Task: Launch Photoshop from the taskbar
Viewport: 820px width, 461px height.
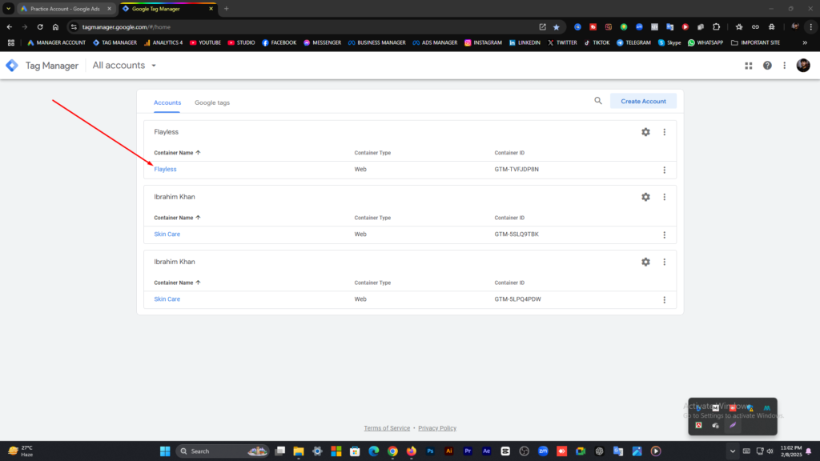Action: click(430, 451)
